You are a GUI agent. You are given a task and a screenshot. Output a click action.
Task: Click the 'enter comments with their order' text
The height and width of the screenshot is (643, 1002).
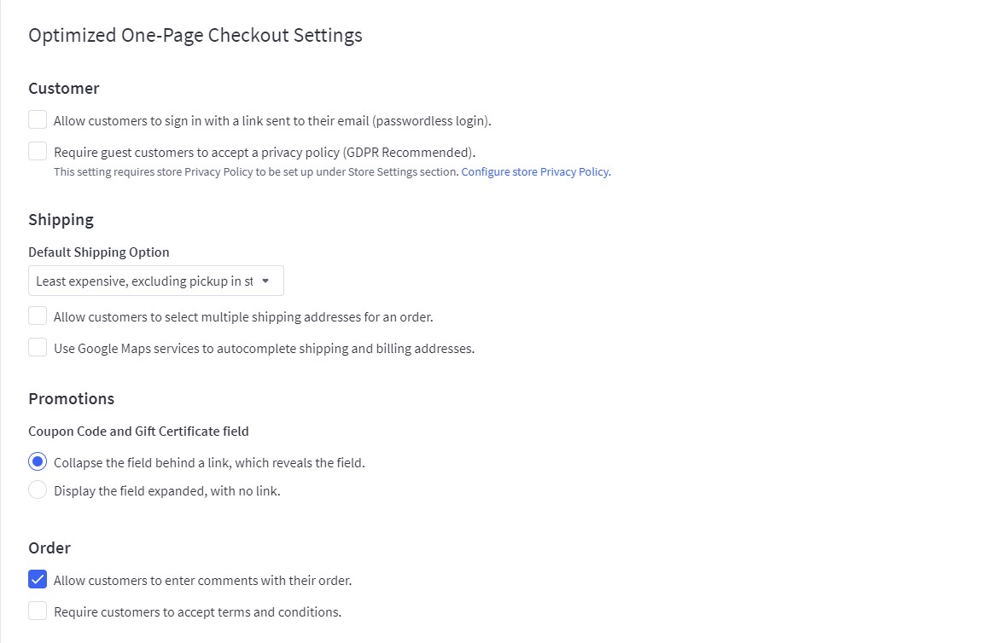202,581
